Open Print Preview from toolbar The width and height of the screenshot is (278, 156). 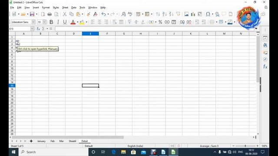click(56, 14)
